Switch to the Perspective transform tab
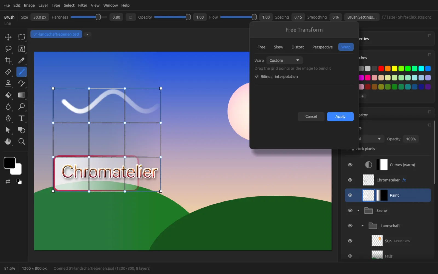This screenshot has width=438, height=274. (322, 47)
